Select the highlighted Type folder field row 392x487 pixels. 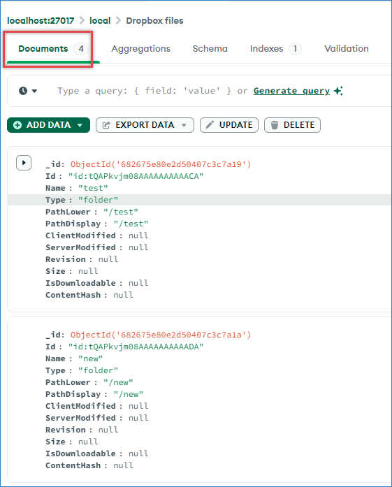click(x=199, y=200)
